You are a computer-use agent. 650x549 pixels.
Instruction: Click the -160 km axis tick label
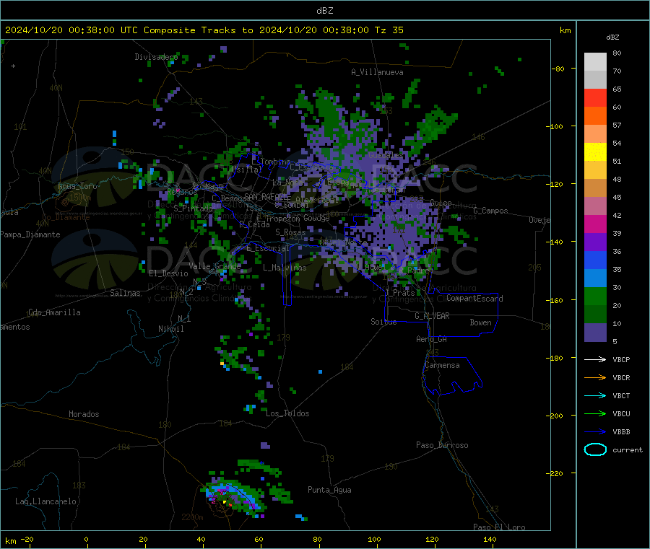click(556, 300)
